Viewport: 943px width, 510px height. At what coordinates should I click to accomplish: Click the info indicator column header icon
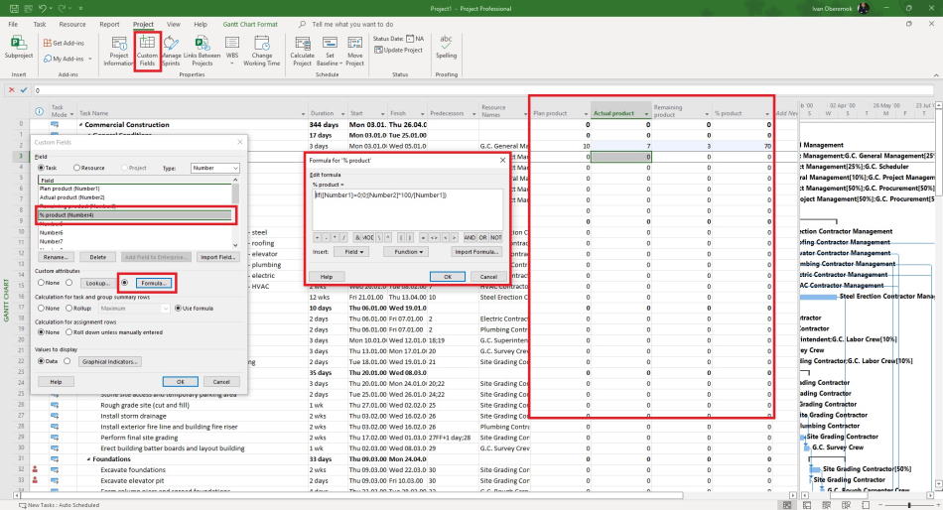point(39,111)
